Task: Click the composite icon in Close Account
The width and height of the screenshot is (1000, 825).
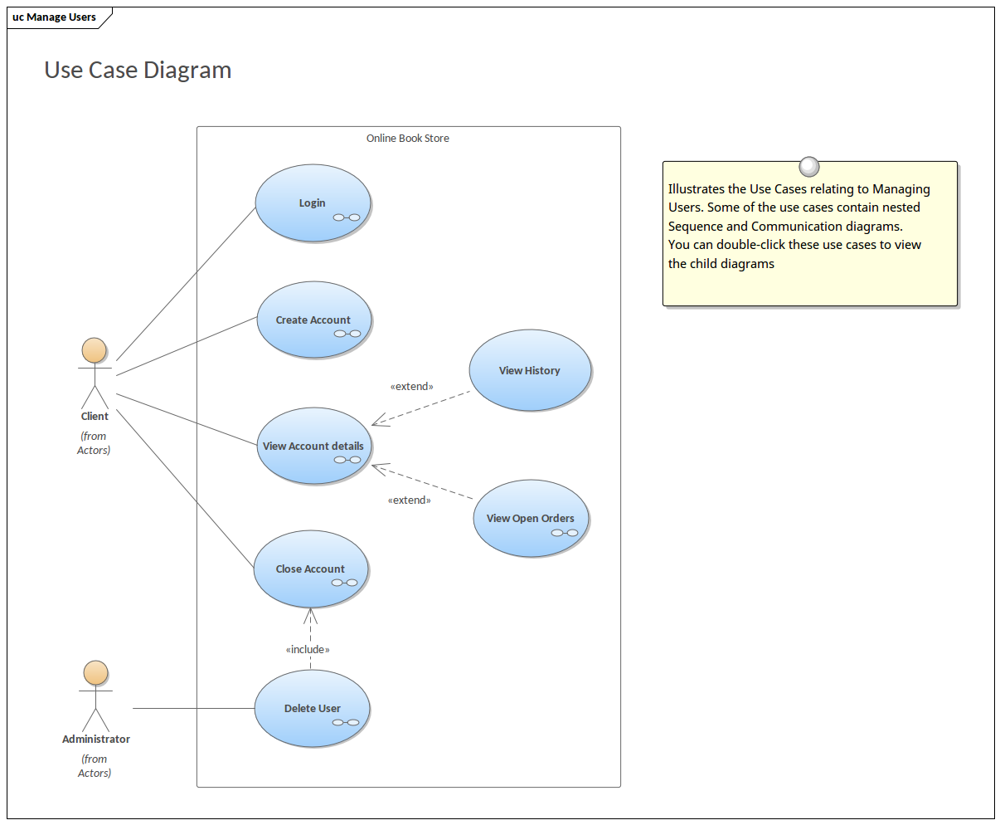Action: point(345,583)
